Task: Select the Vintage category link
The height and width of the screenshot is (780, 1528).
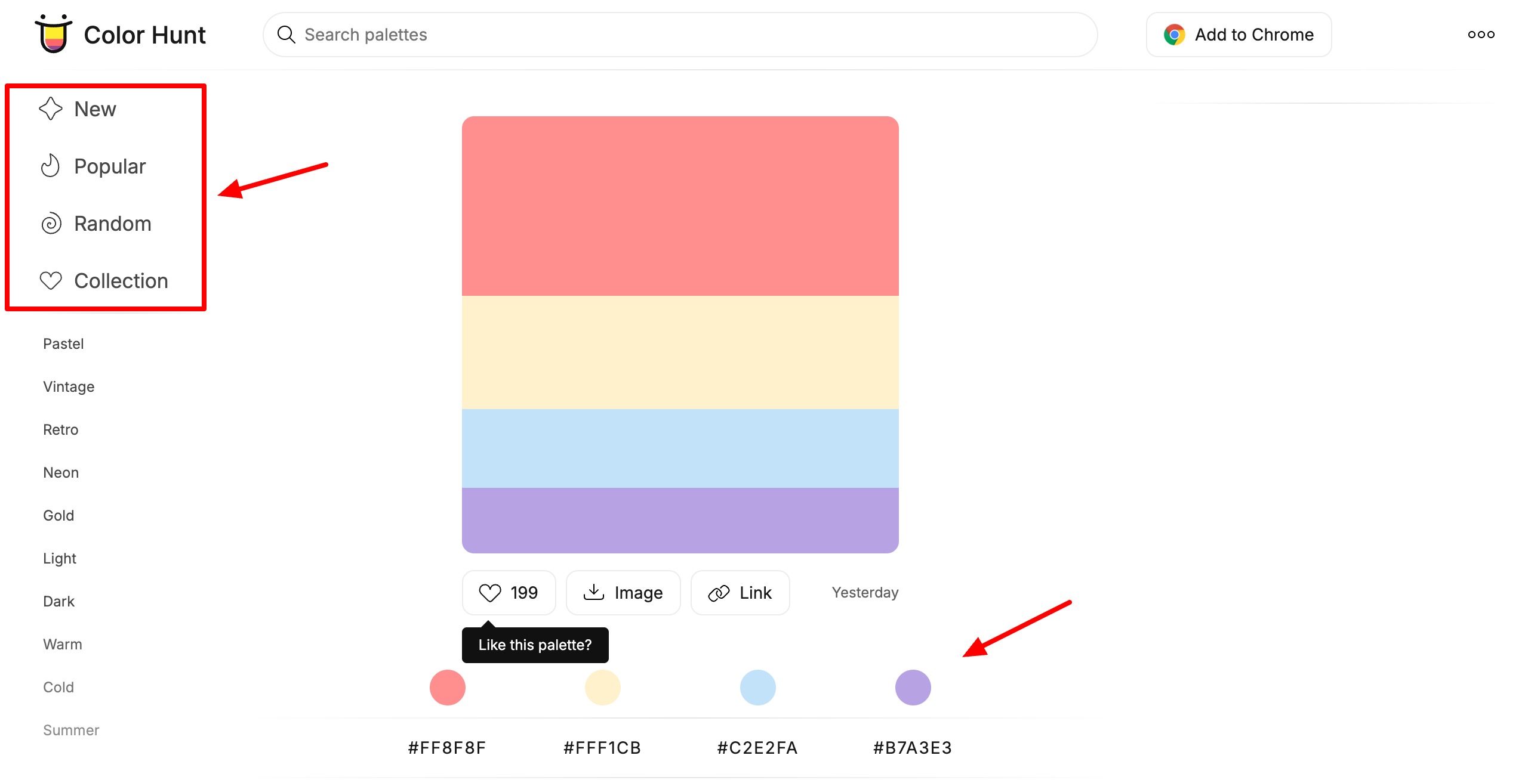Action: pyautogui.click(x=69, y=387)
